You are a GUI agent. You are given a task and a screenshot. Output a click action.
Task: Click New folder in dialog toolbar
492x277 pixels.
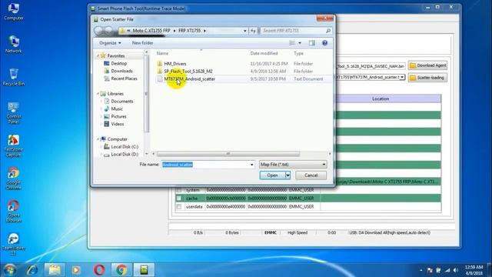[142, 43]
